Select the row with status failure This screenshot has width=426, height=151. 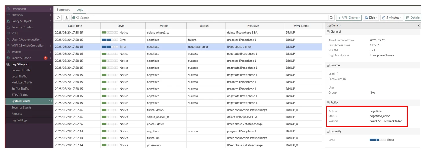188,40
